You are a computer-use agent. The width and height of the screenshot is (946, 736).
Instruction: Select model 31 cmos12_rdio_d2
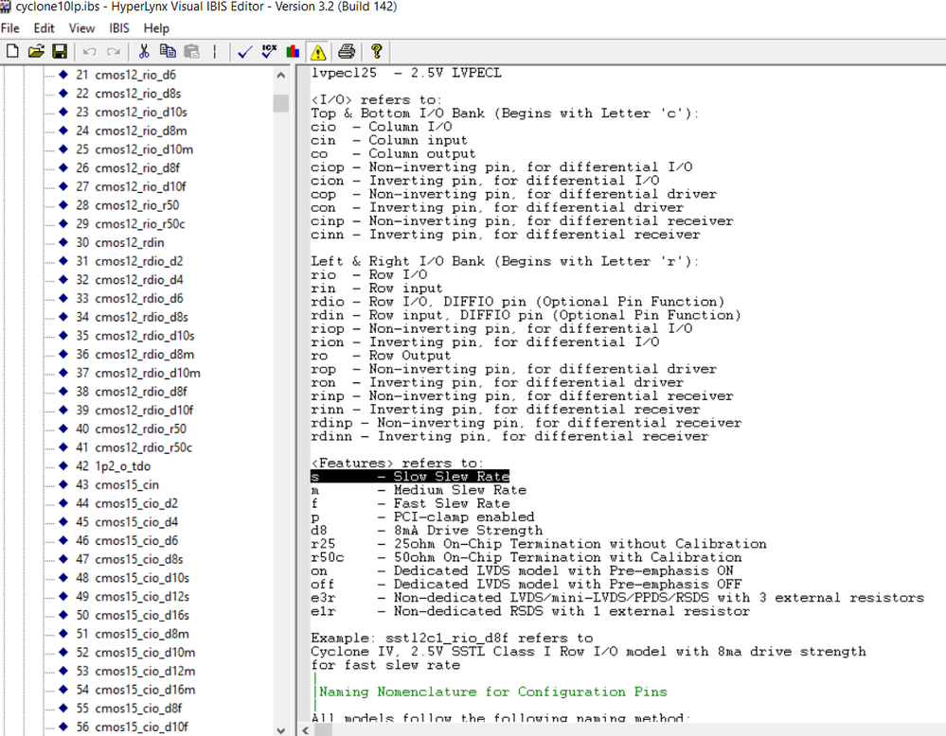point(129,261)
